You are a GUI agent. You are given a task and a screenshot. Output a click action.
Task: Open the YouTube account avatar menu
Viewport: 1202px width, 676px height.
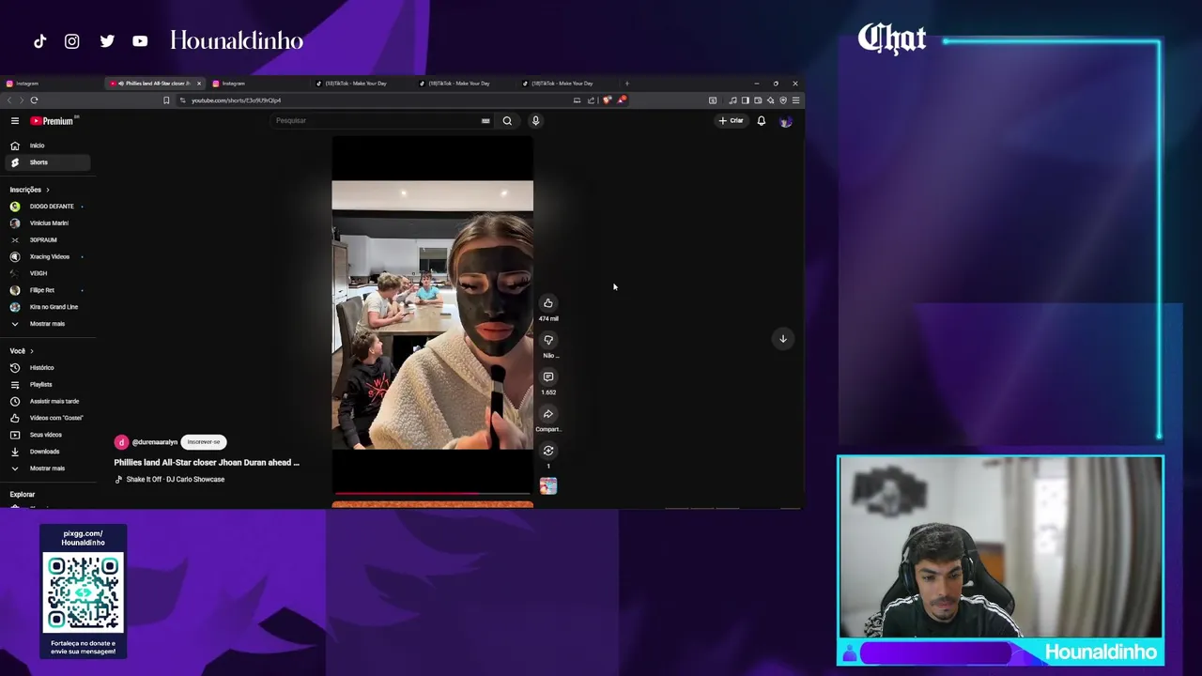tap(786, 120)
